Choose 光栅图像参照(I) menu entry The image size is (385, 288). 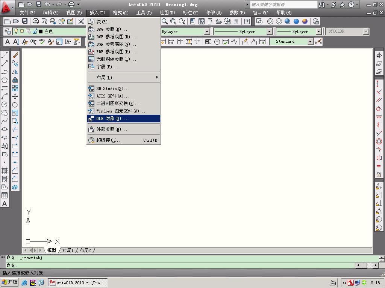click(124, 59)
